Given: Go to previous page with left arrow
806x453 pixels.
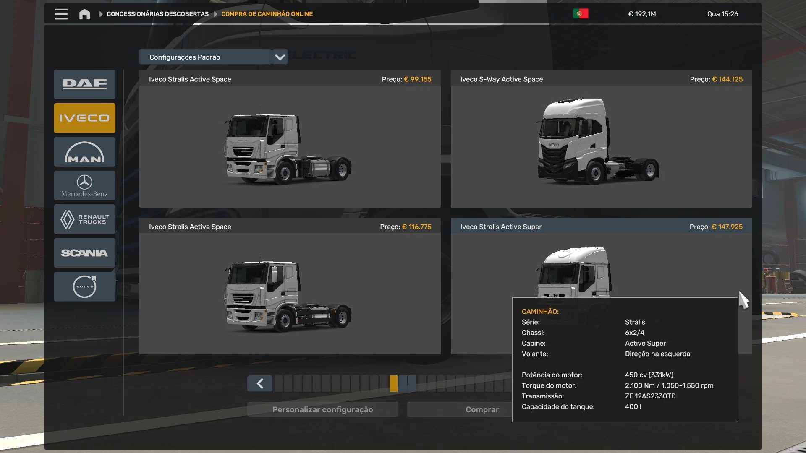Looking at the screenshot, I should point(260,383).
